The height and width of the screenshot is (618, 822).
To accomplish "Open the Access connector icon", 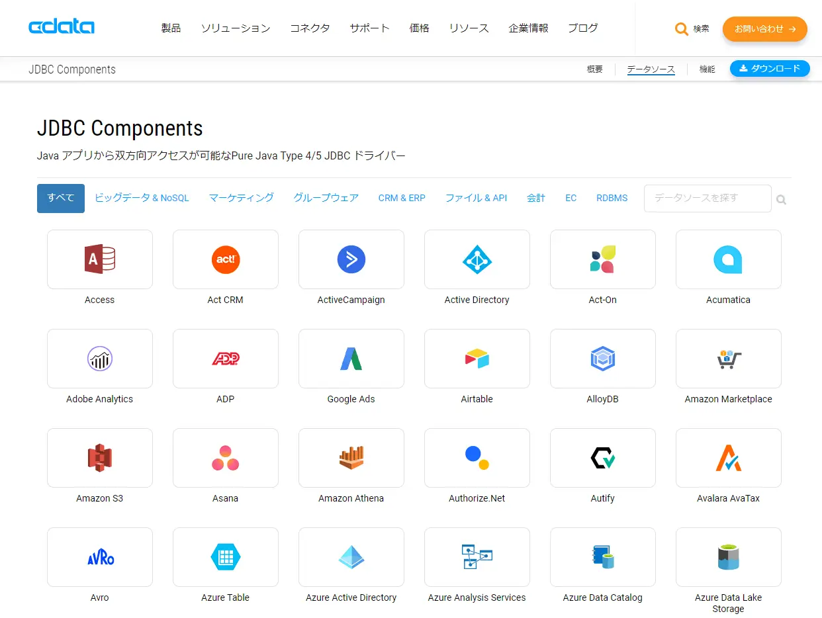I will pos(100,259).
